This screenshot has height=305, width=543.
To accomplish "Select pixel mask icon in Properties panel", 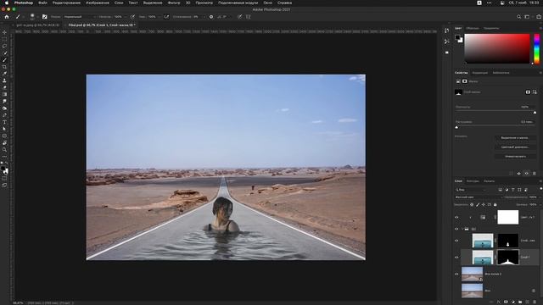I will (528, 92).
